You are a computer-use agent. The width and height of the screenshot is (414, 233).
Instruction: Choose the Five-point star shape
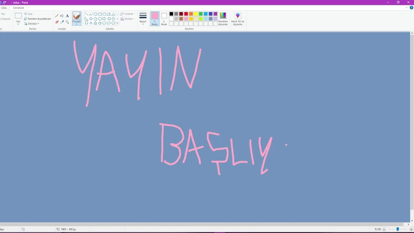[95, 23]
